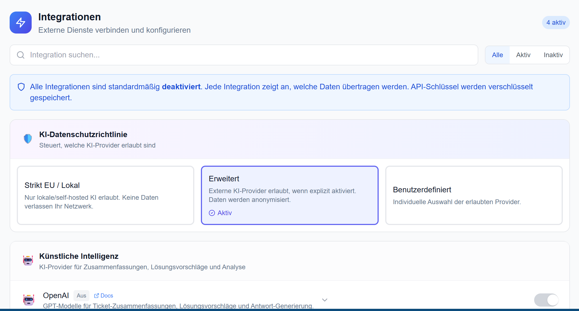Click the robot icon next to Künstliche Intelligenz

(28, 260)
